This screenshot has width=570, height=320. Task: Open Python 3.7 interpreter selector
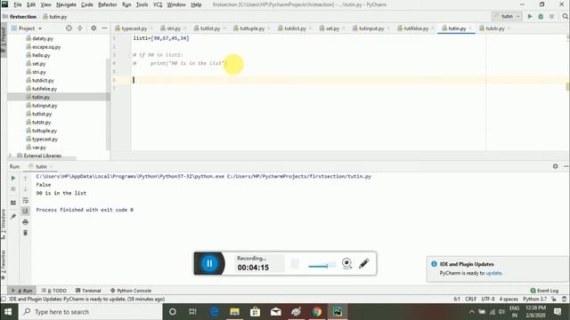pos(534,299)
